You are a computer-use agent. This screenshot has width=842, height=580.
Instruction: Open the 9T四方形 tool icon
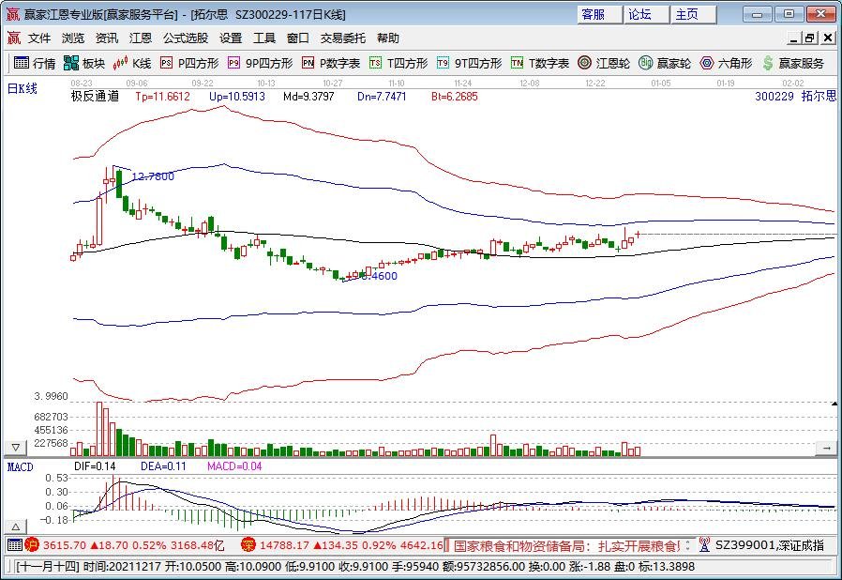443,63
